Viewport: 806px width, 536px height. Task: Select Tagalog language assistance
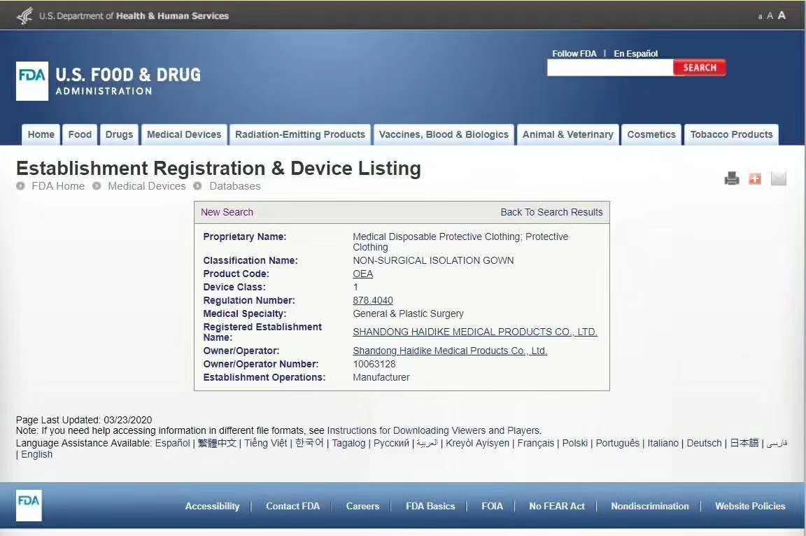pyautogui.click(x=348, y=443)
